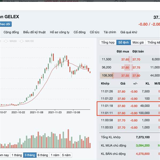The height and width of the screenshot is (160, 160).
Task: Click KL BÁN chủ động value 4,278,800
Action: [143, 154]
